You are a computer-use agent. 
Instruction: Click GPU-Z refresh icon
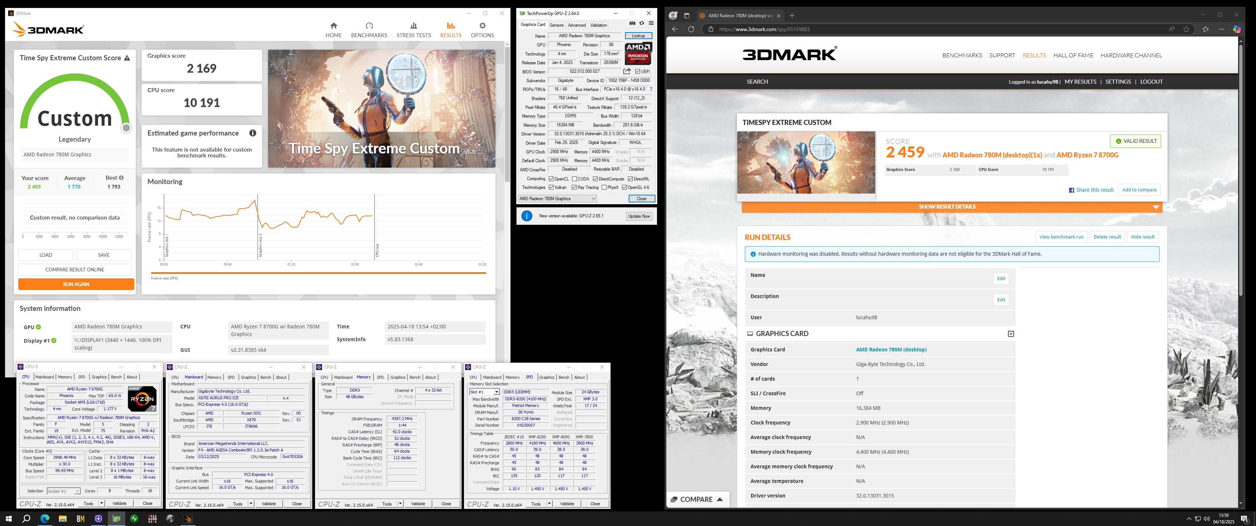pos(642,23)
